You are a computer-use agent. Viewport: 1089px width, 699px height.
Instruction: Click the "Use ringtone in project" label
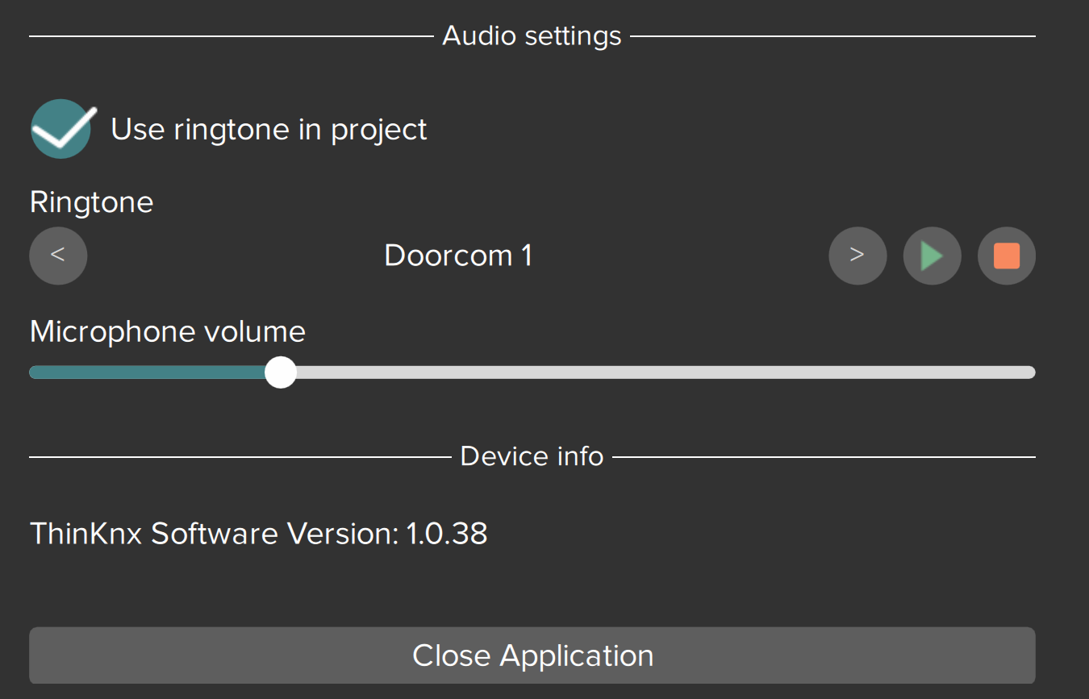pyautogui.click(x=269, y=130)
